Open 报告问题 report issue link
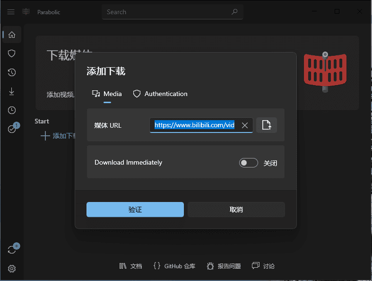The height and width of the screenshot is (281, 372). [224, 266]
